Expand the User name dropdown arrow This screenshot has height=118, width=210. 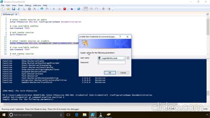pos(124,58)
